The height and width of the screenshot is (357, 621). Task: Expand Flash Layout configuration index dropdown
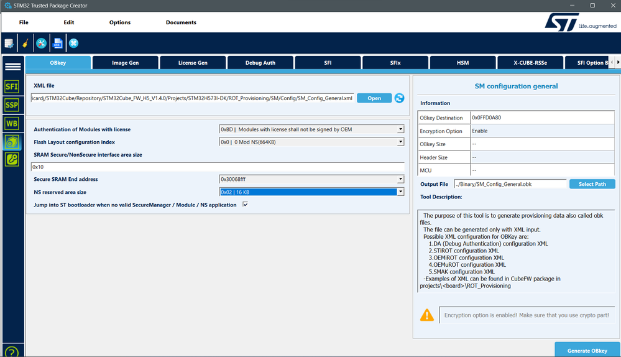coord(400,142)
